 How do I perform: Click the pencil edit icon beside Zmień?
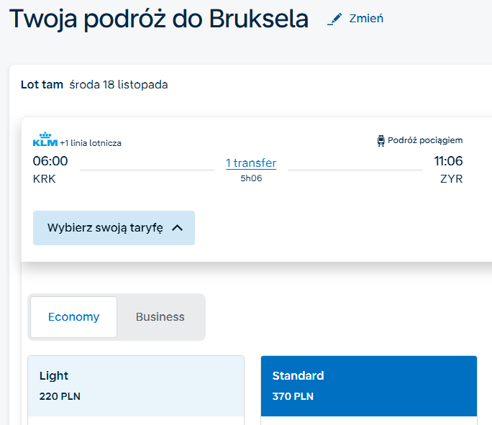[x=334, y=19]
